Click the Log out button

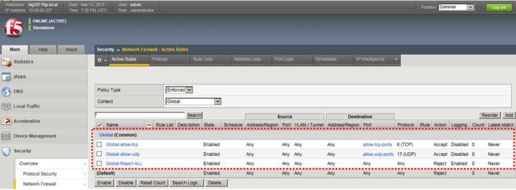click(x=499, y=7)
